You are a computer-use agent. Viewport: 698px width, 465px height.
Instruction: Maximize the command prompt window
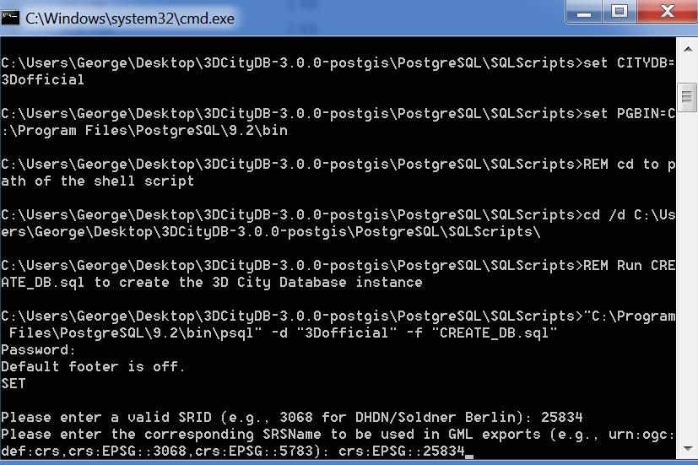click(x=620, y=12)
